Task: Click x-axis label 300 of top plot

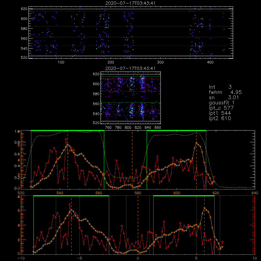Action: 161,62
